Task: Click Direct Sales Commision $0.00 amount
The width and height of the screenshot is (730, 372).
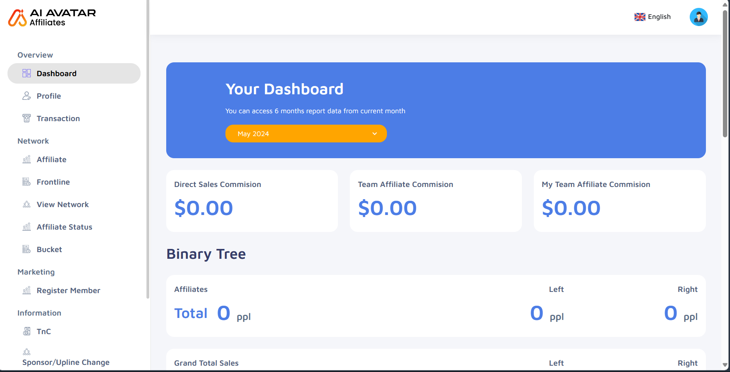Action: [x=204, y=208]
